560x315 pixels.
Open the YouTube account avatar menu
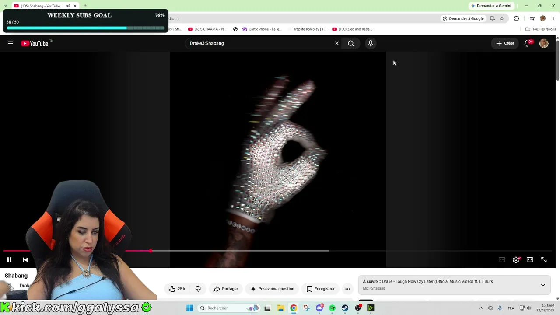pyautogui.click(x=544, y=43)
